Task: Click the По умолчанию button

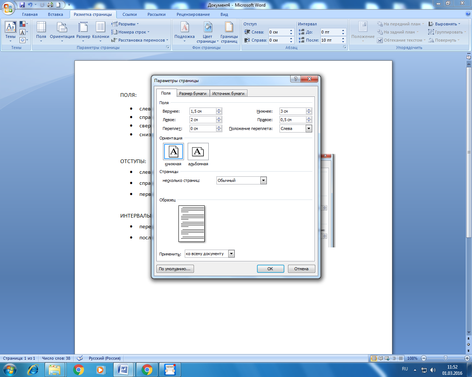Action: 175,269
